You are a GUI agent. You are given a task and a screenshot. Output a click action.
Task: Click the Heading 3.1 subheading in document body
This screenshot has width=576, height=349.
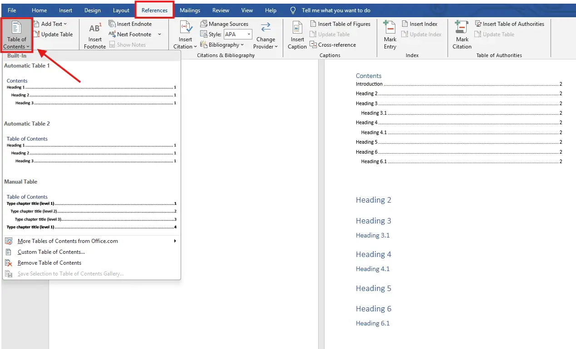[x=373, y=235]
